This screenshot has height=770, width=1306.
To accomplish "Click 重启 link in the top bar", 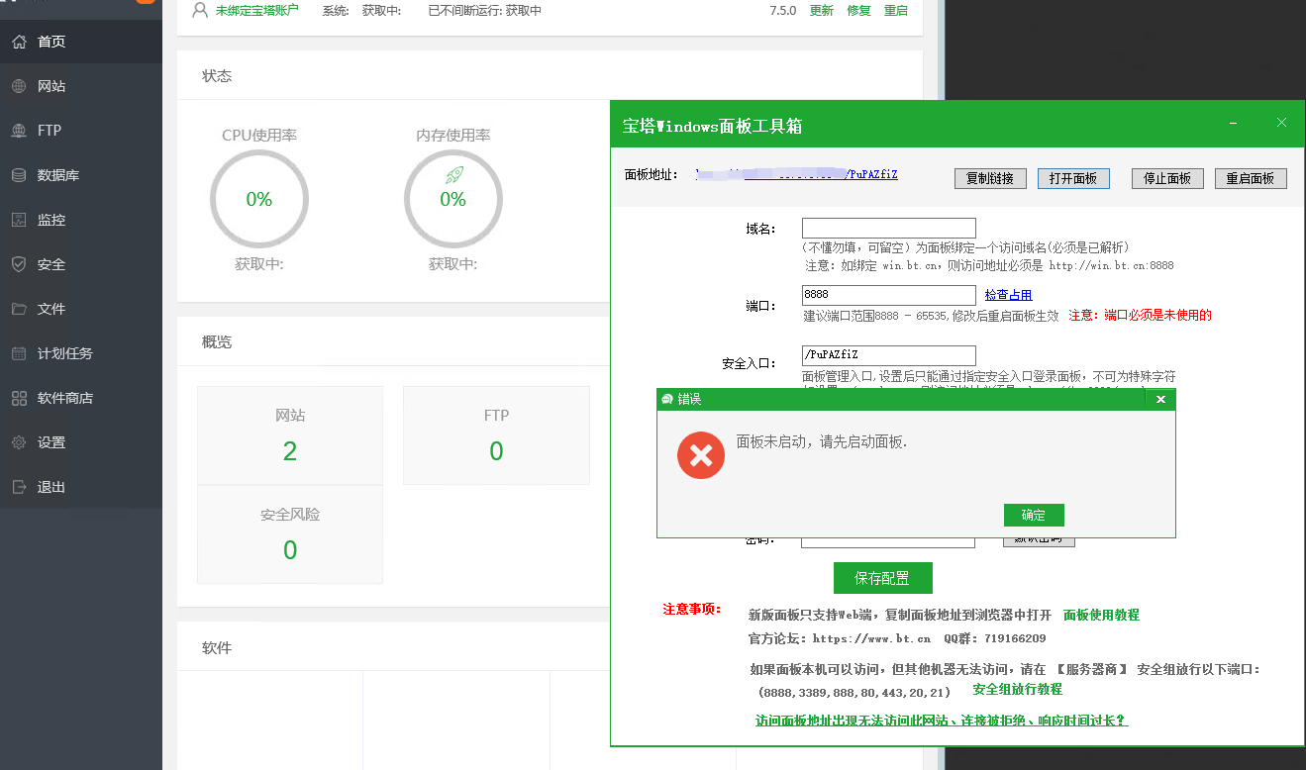I will tap(896, 11).
